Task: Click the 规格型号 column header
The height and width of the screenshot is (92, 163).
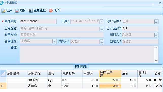Action: point(72,74)
